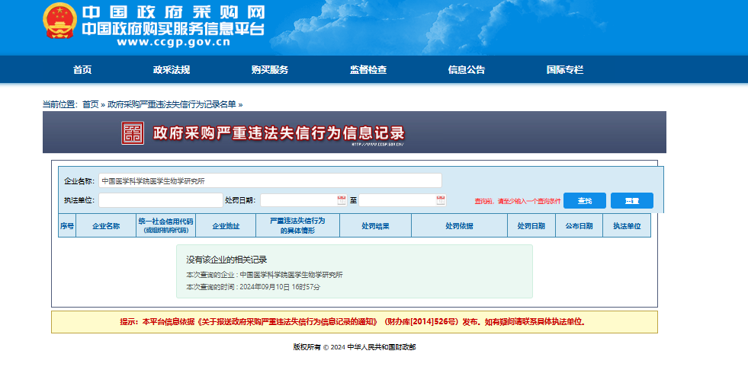The width and height of the screenshot is (748, 389).
Task: Click the red 查询前 hint text
Action: pyautogui.click(x=518, y=202)
